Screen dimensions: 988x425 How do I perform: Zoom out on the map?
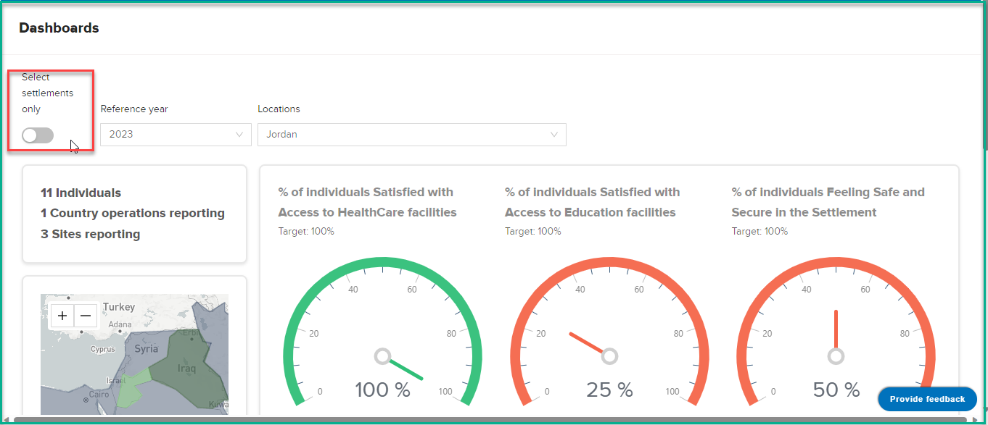(x=85, y=316)
